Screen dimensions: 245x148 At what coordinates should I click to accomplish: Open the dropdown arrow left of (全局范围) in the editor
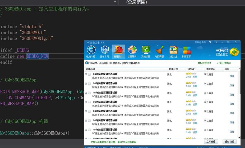(115, 2)
